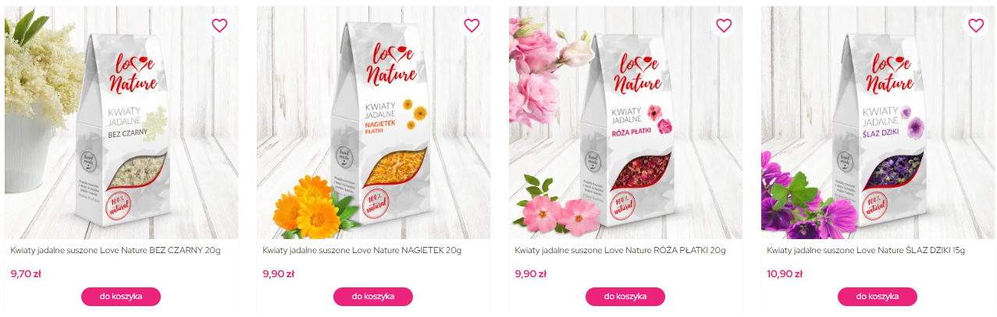Image resolution: width=997 pixels, height=317 pixels.
Task: Click the 10,90 zł price label
Action: pos(785,273)
